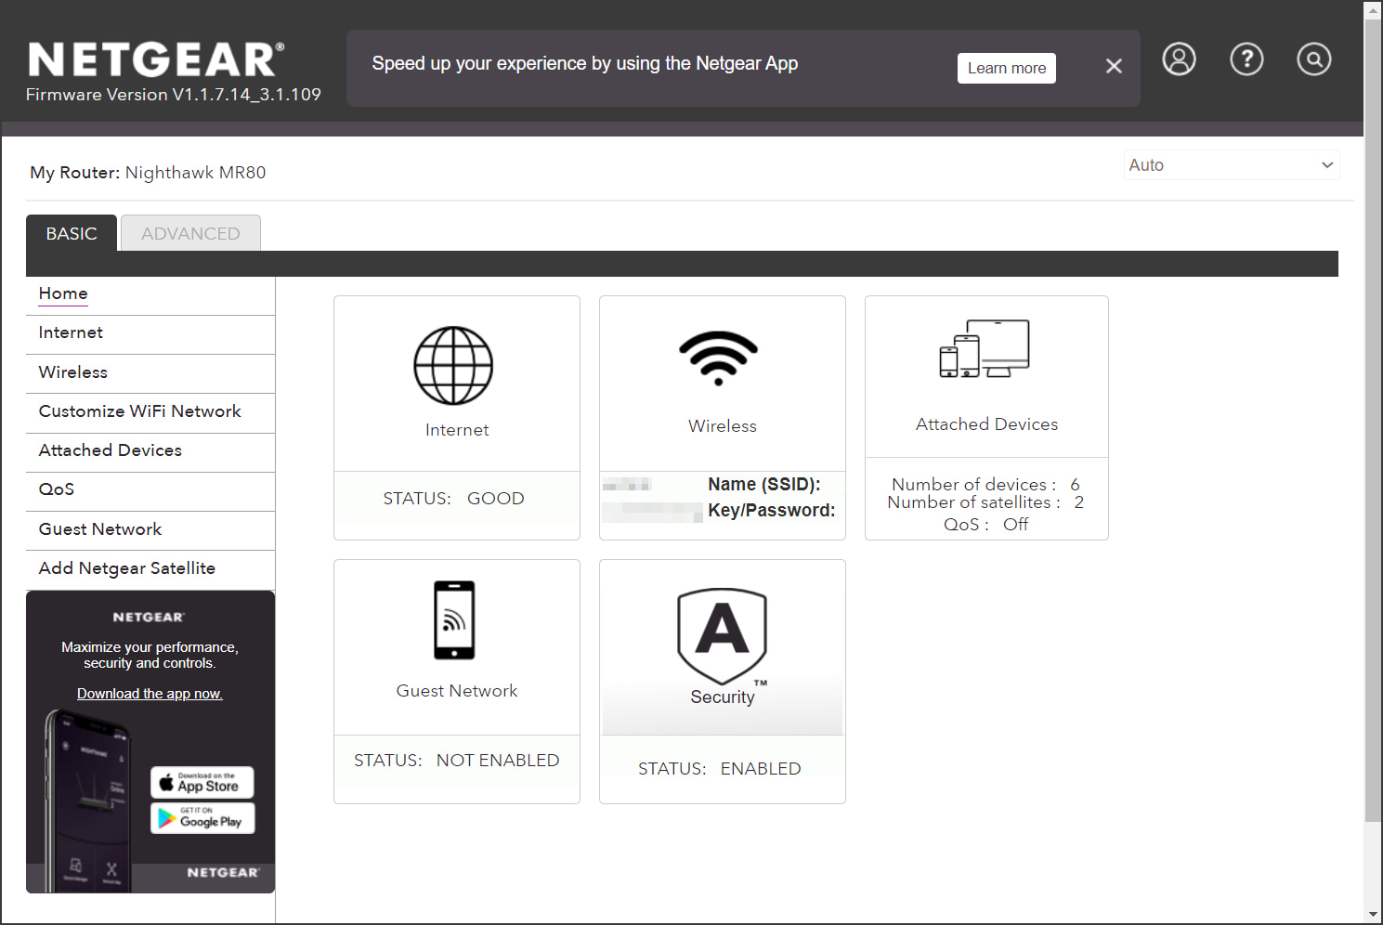
Task: Open QoS in the sidebar menu
Action: coord(57,489)
